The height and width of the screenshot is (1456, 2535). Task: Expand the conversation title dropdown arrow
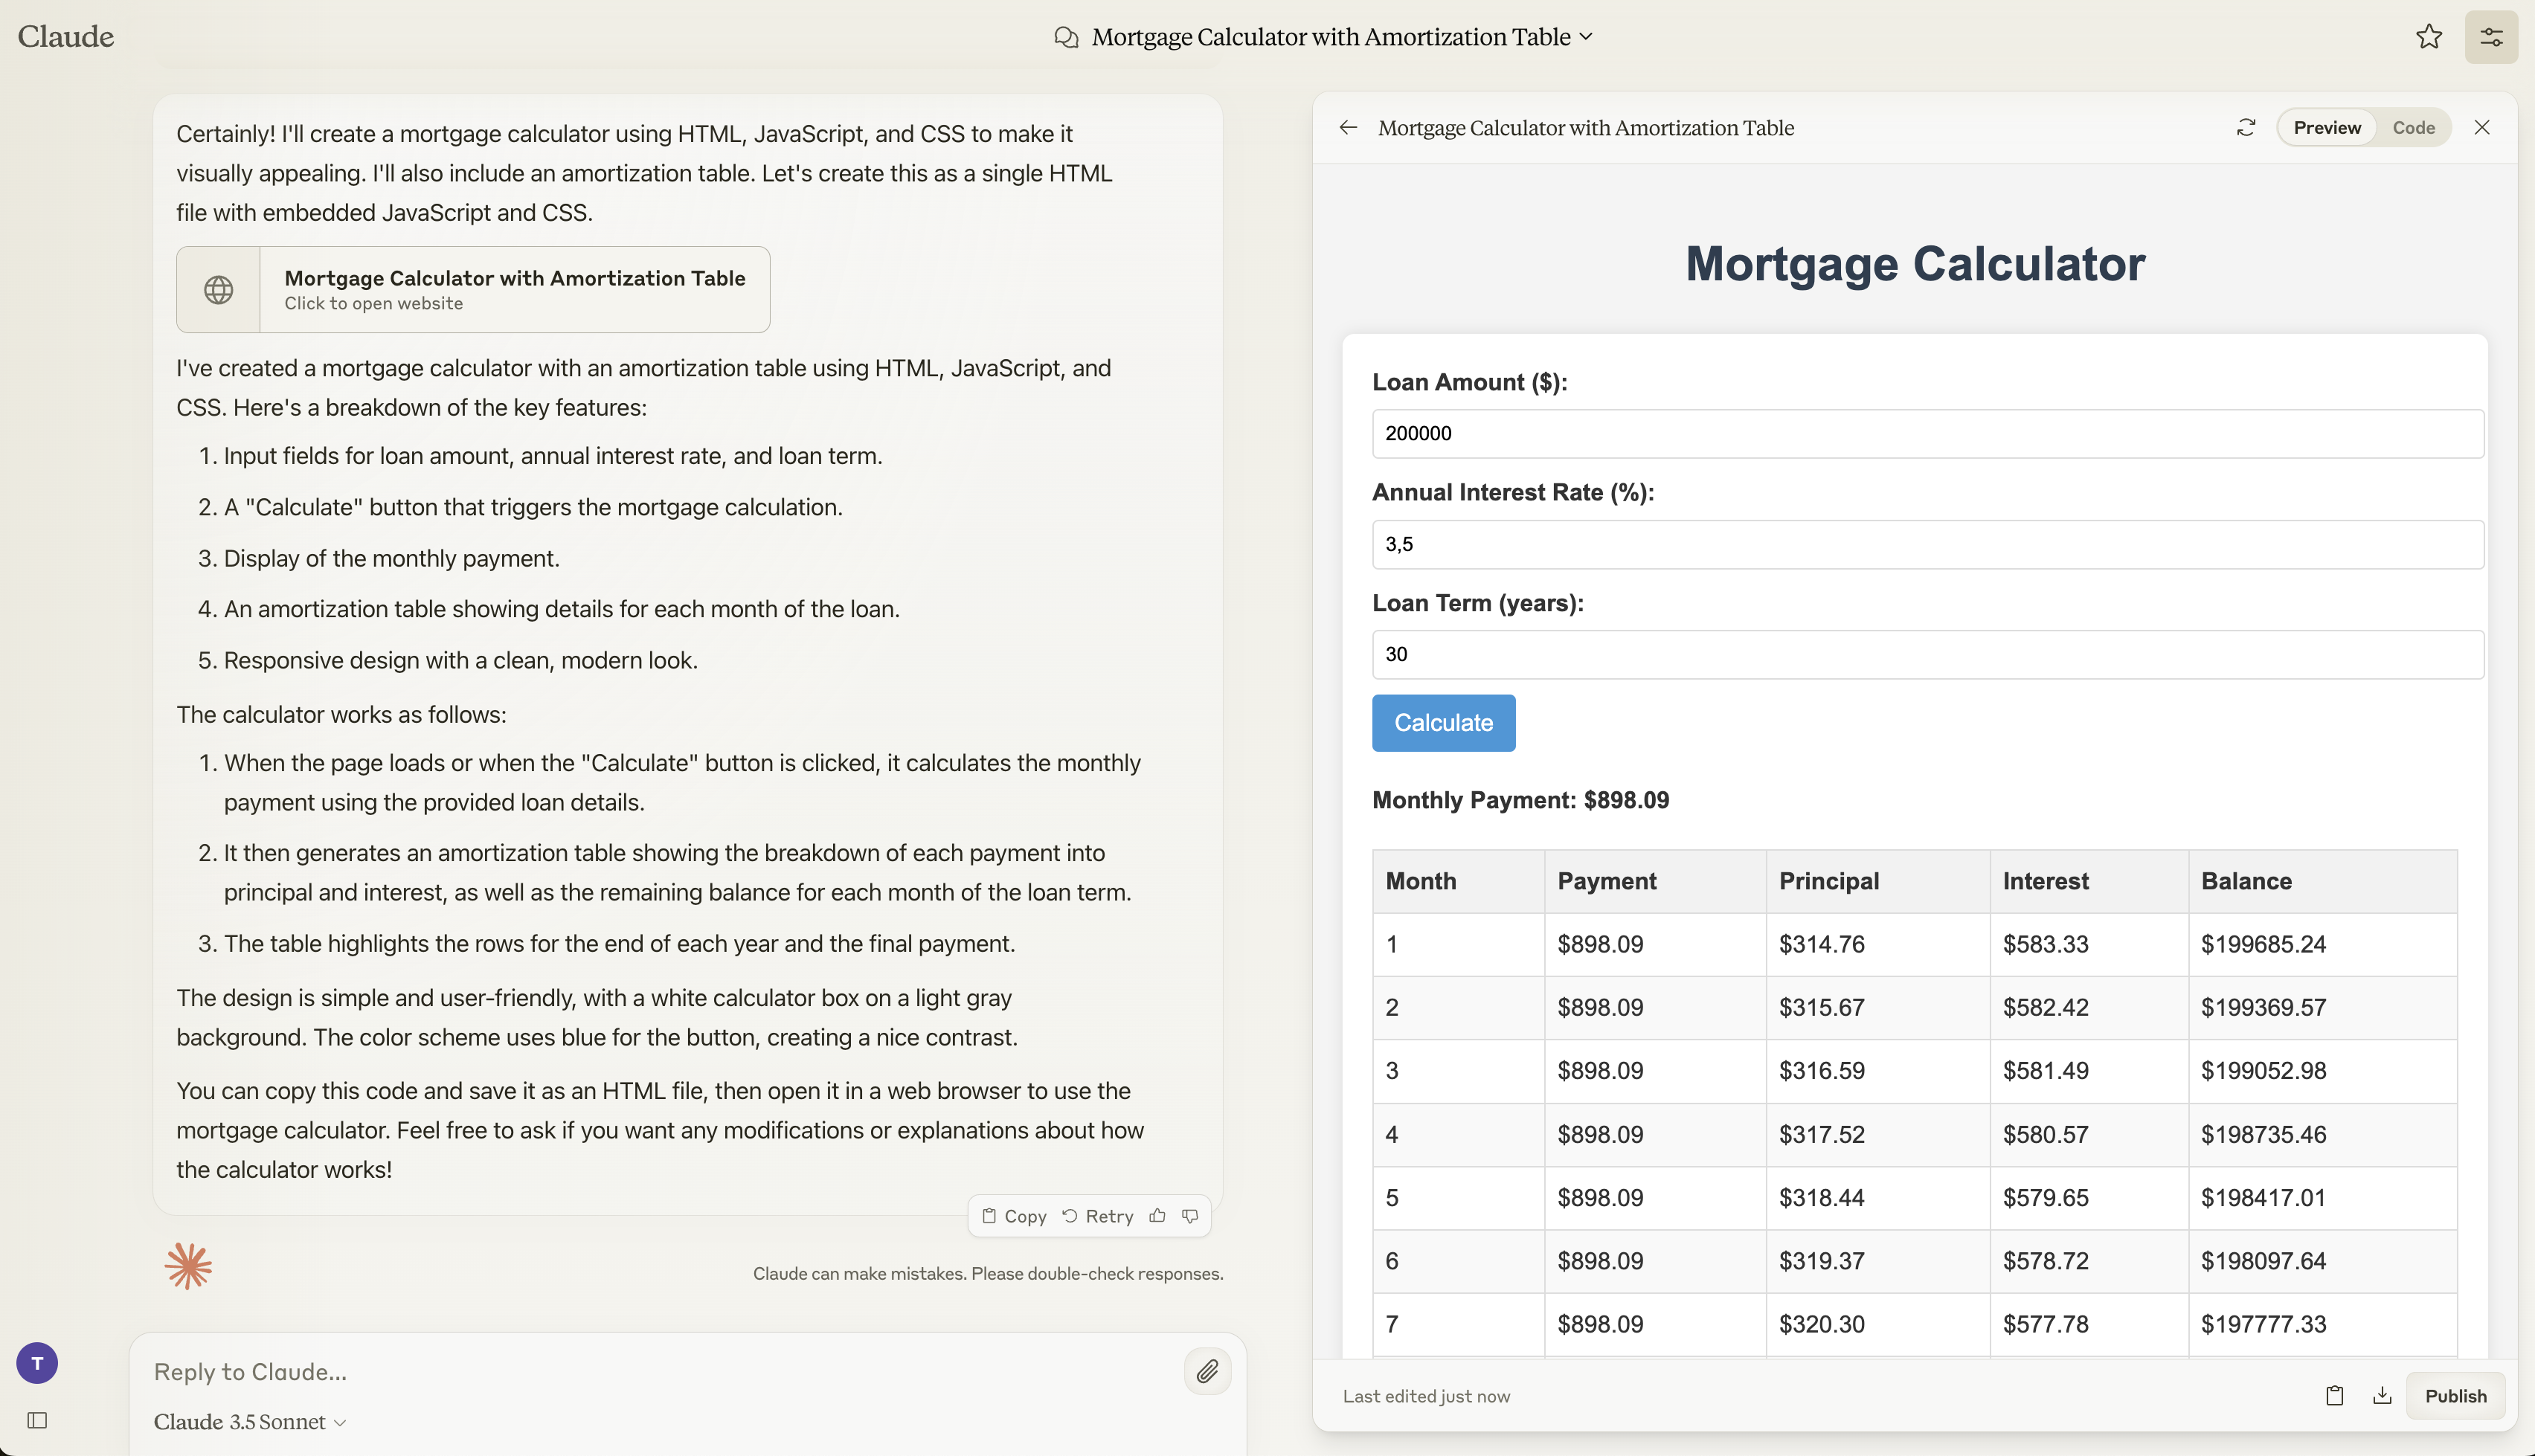[1581, 36]
